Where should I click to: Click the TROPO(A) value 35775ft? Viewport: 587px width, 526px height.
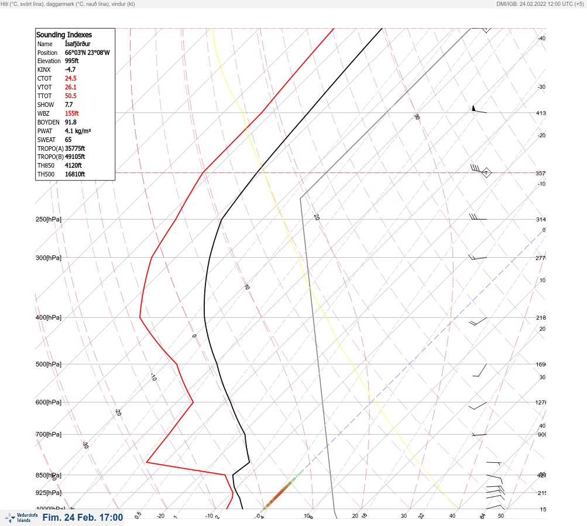(x=75, y=148)
